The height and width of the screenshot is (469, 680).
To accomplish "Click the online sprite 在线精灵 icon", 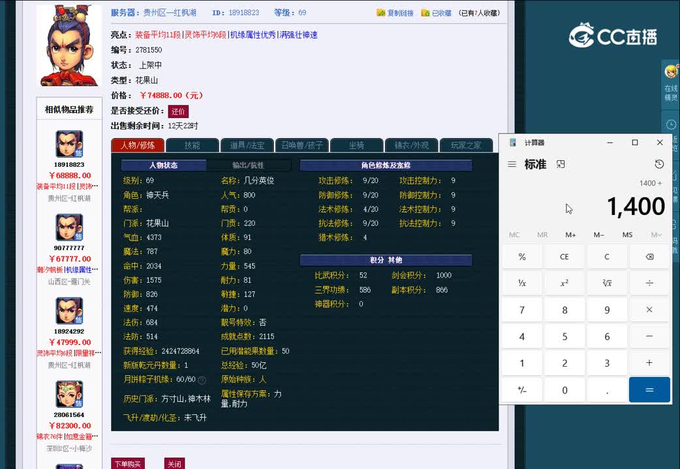I will [671, 72].
